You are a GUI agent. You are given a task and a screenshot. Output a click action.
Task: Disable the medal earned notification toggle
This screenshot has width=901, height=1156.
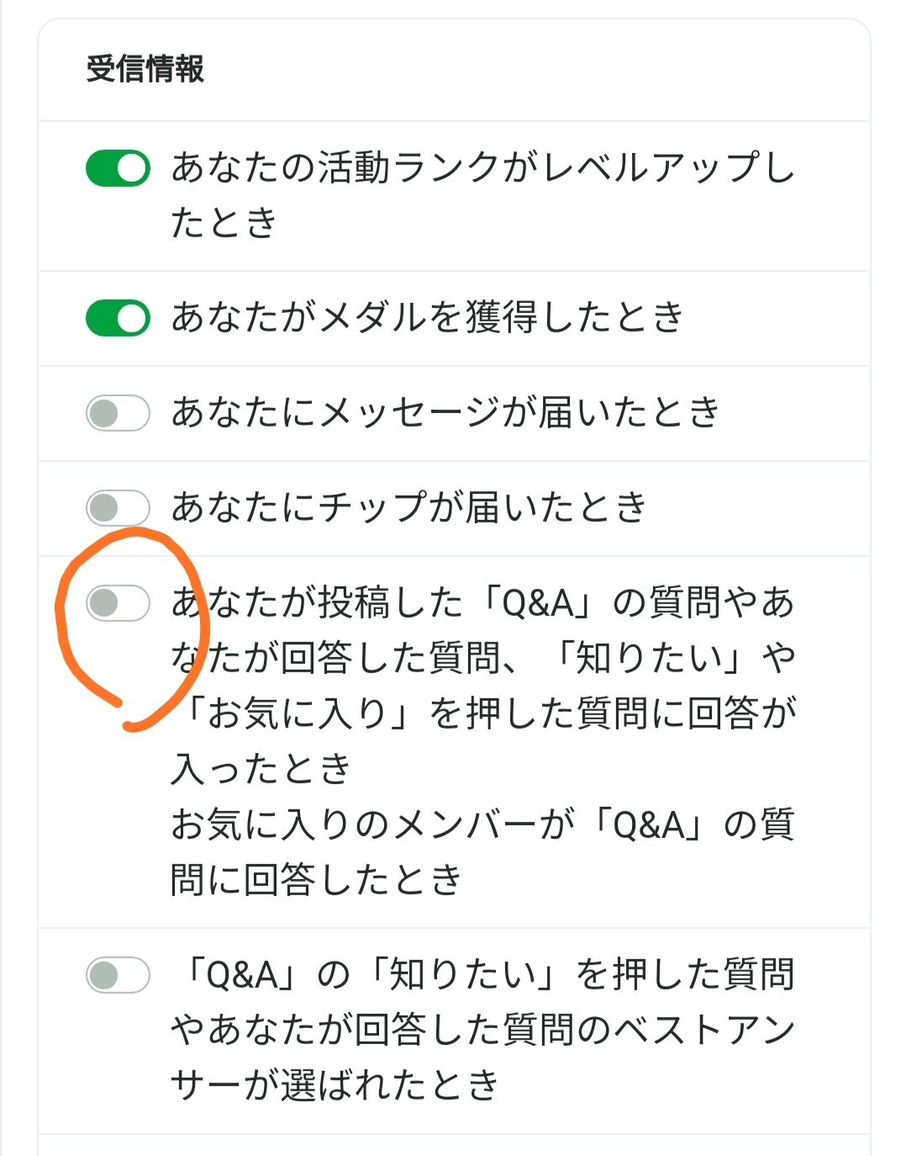(118, 318)
